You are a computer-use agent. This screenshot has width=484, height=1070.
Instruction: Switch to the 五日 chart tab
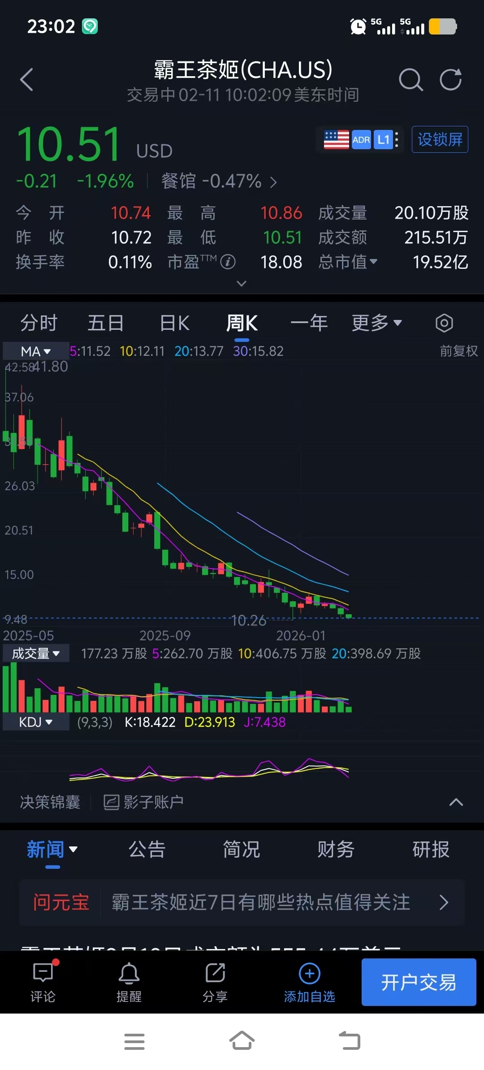106,323
